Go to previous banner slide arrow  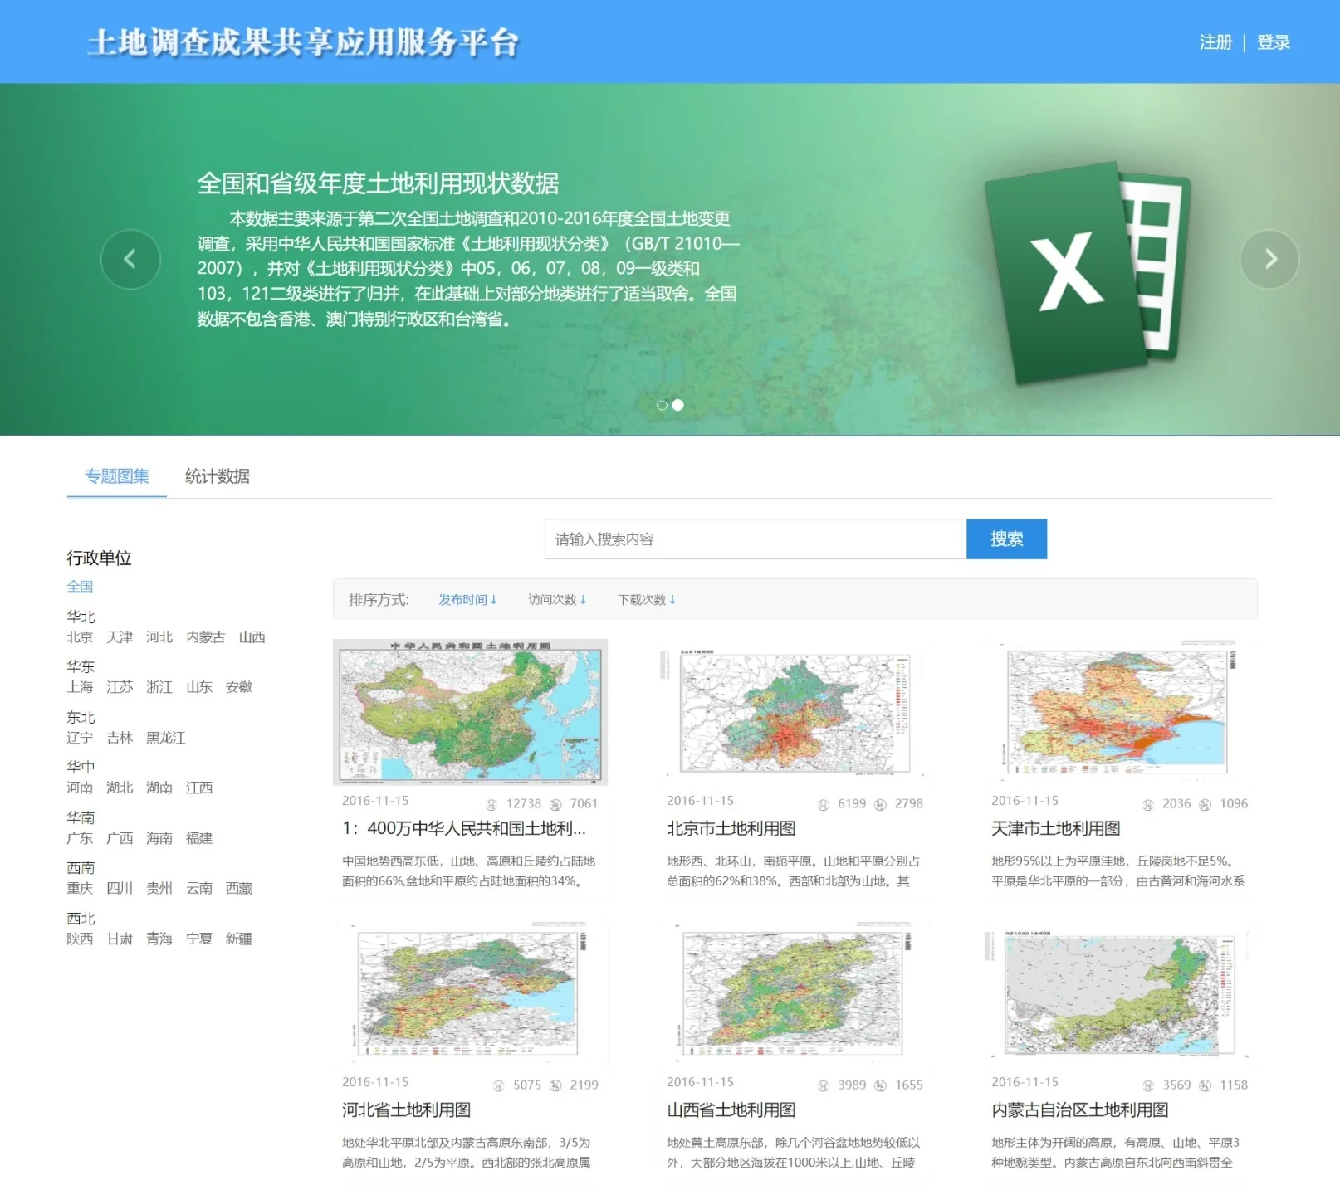130,260
